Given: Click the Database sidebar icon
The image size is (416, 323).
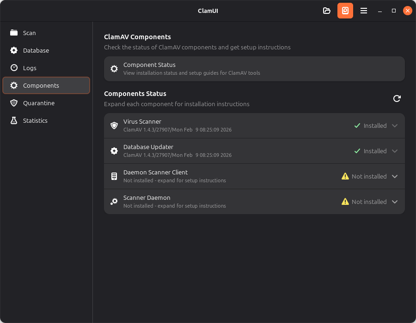Looking at the screenshot, I should click(14, 50).
